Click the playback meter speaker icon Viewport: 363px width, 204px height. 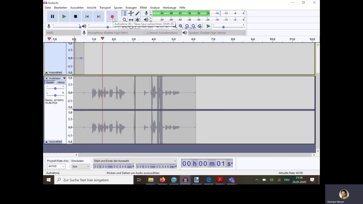[x=146, y=20]
